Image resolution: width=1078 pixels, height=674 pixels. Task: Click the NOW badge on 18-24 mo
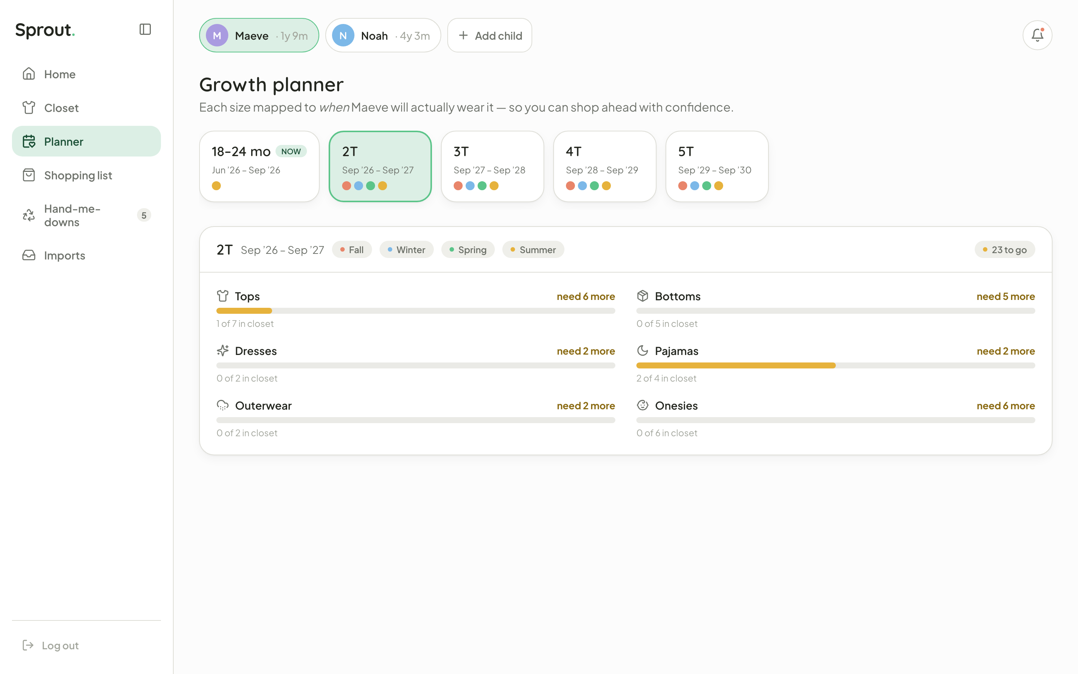[291, 152]
